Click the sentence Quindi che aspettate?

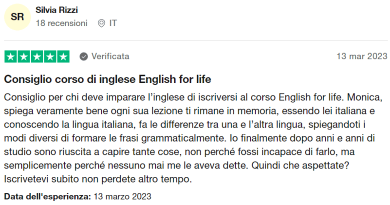[x=300, y=166]
